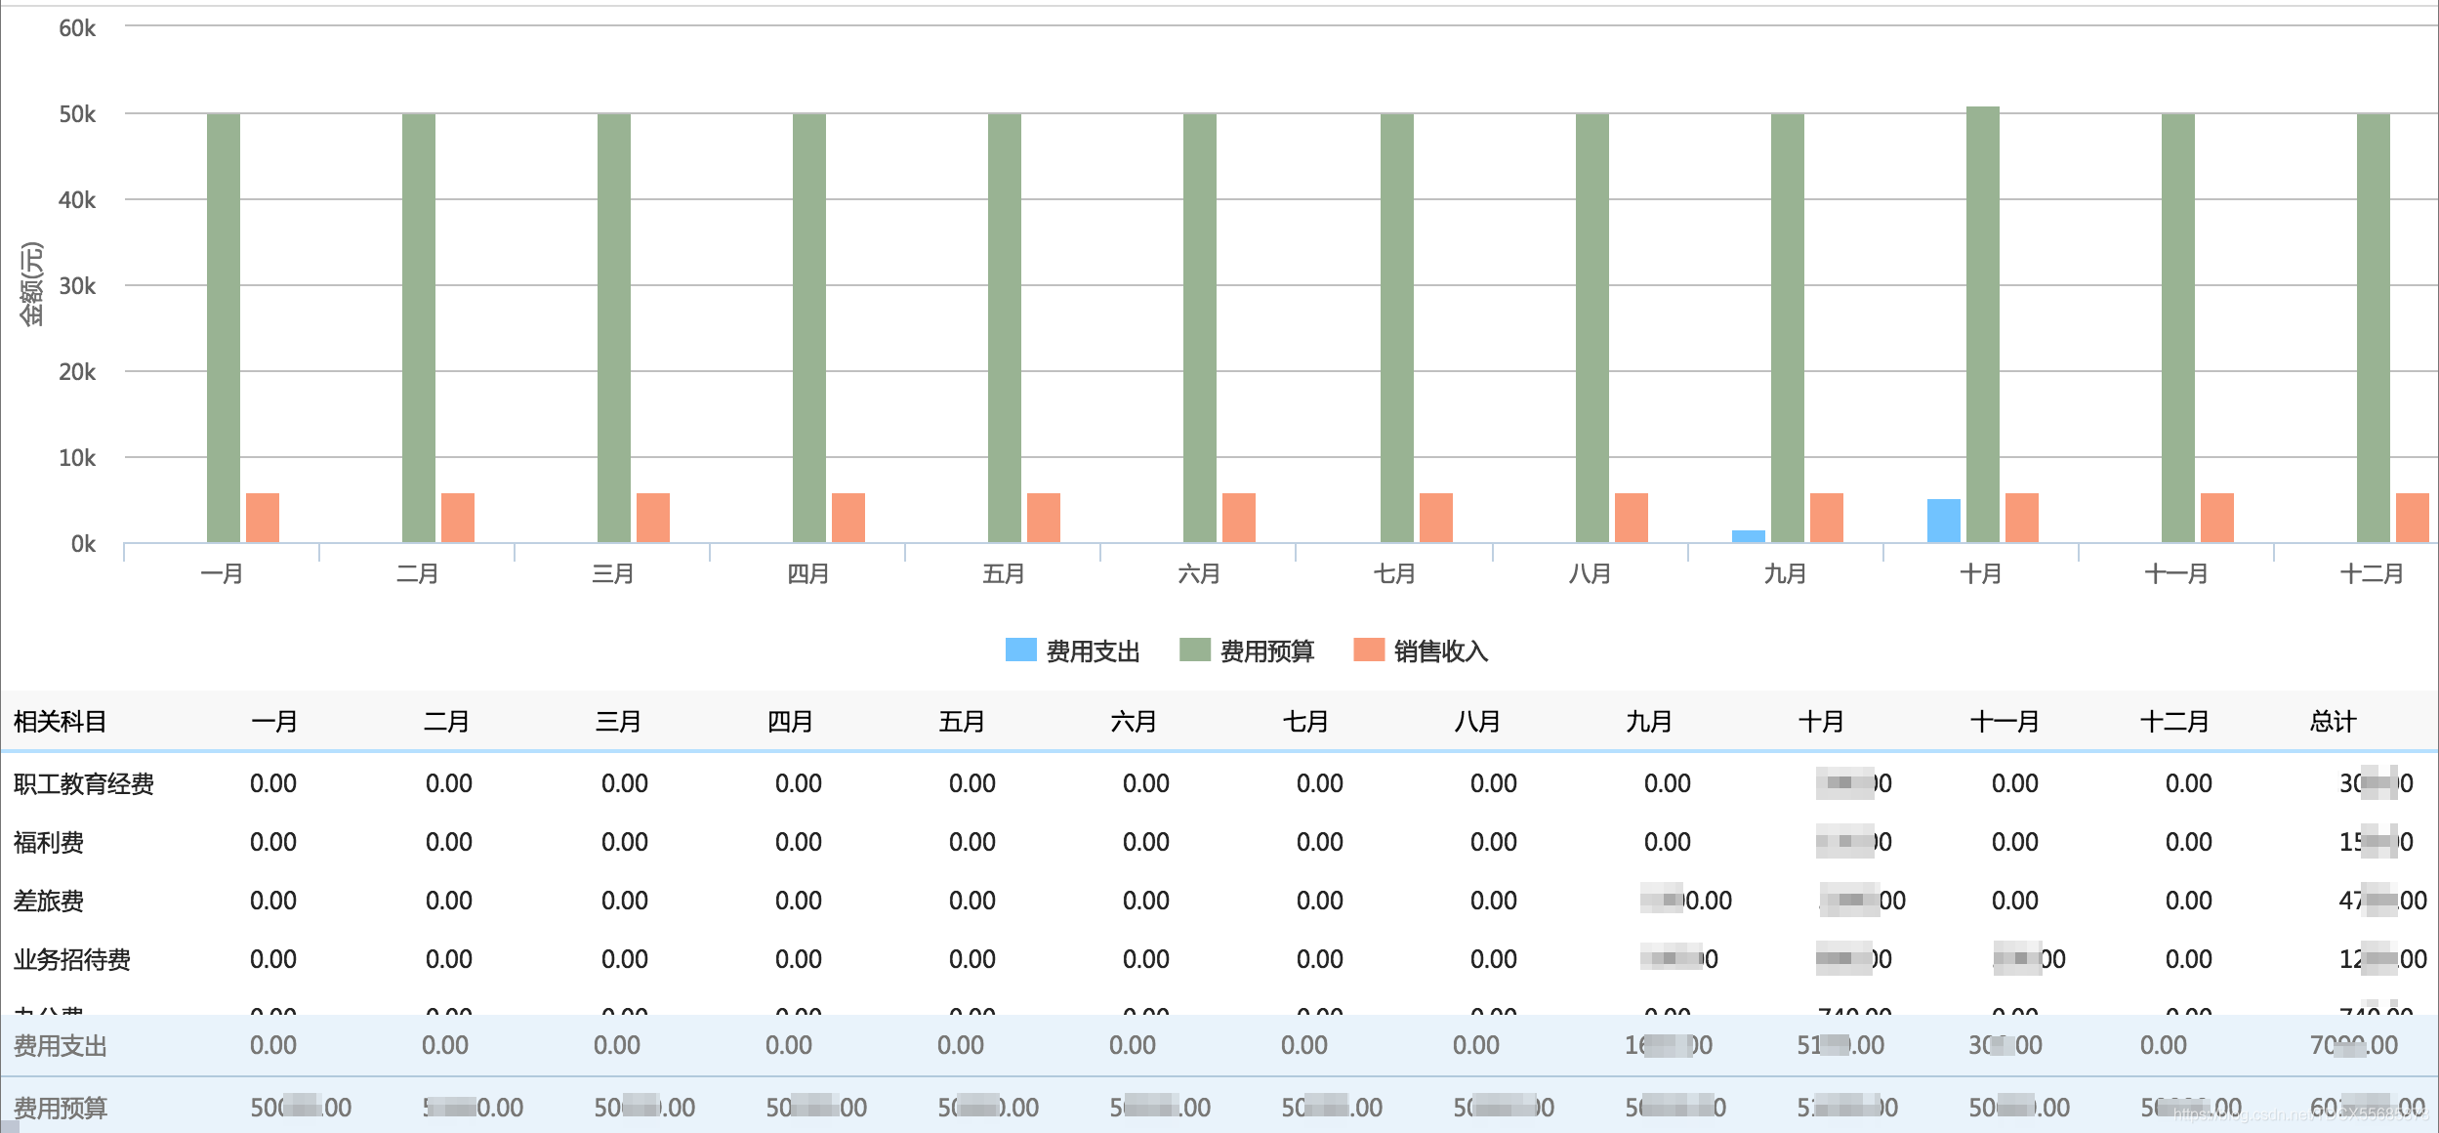Toggle the 费用预算 legend item
The image size is (2439, 1133).
[1266, 651]
